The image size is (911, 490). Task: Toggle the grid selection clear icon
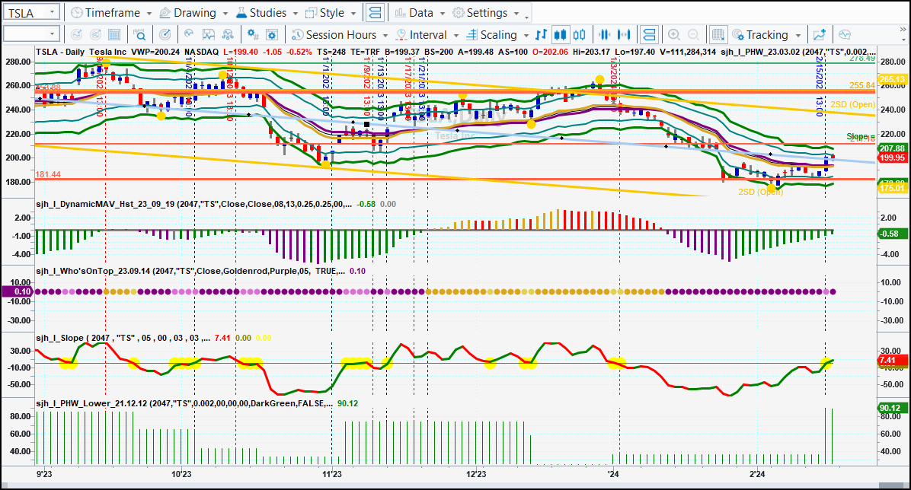pos(718,35)
